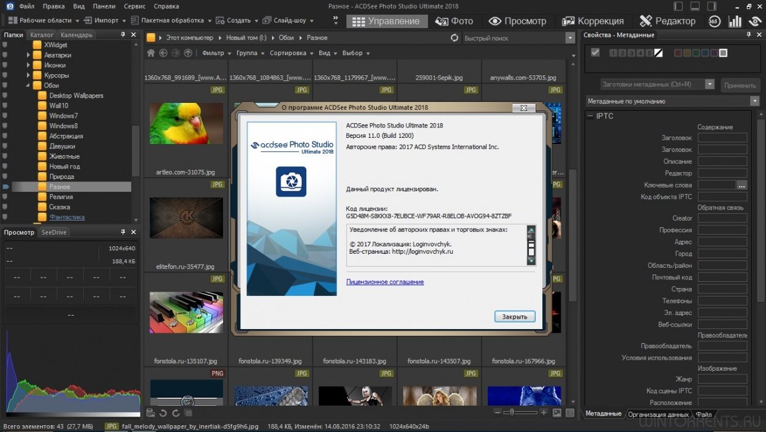Refresh the folder via the address bar icon

pos(454,38)
